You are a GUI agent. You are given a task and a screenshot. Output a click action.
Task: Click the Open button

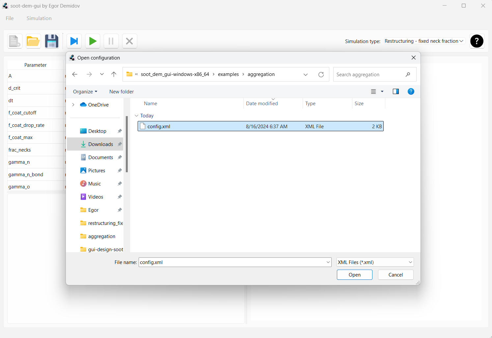(355, 275)
